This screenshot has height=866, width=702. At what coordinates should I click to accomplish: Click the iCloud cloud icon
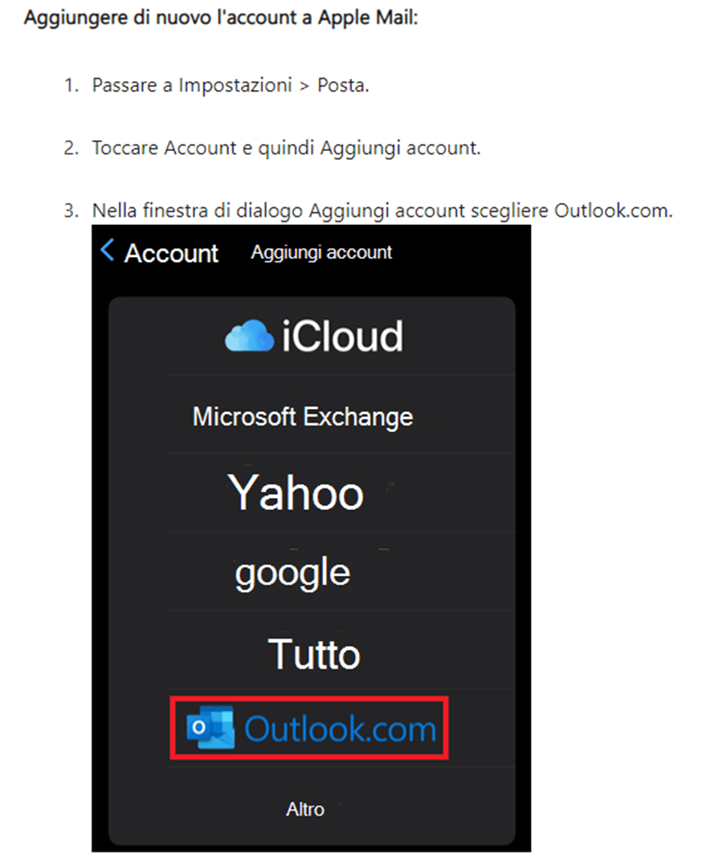(249, 335)
